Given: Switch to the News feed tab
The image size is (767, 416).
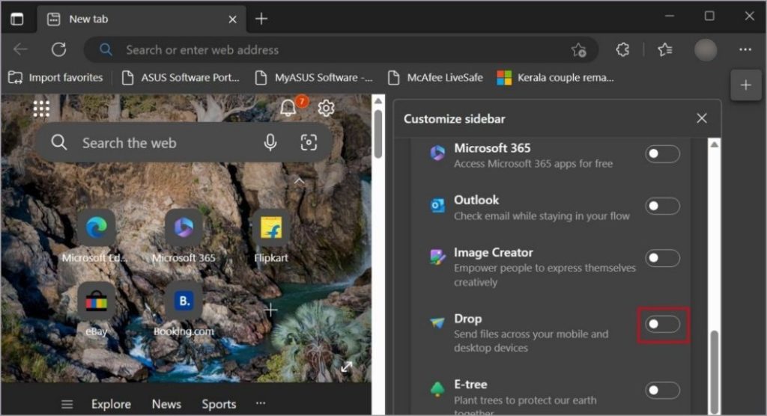Looking at the screenshot, I should [x=166, y=404].
